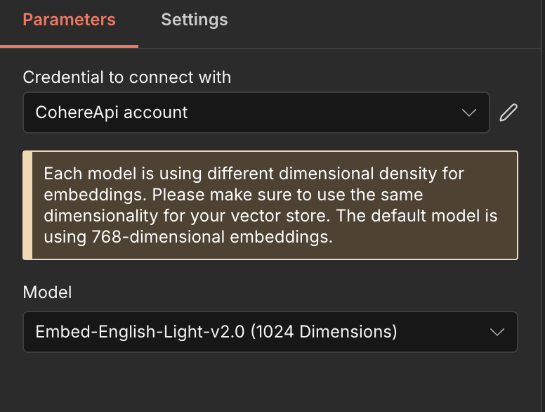Open the 'Credential to connect with' dropdown

coord(256,112)
